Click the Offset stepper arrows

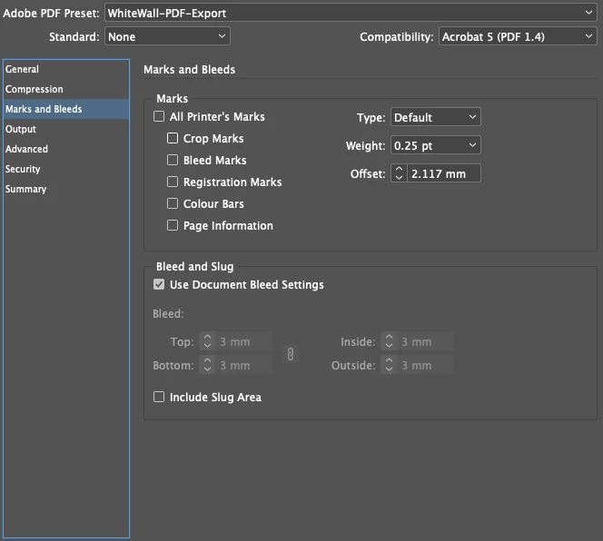(399, 173)
